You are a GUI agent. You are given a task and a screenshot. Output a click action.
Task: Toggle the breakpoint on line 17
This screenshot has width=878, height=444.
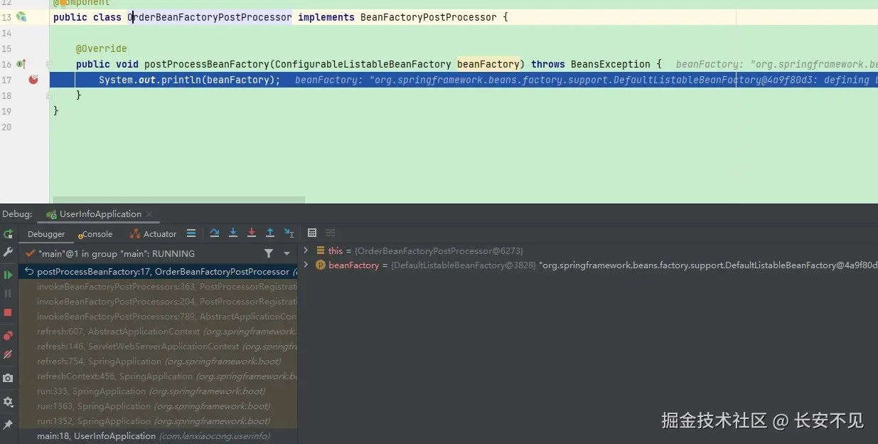(x=33, y=80)
